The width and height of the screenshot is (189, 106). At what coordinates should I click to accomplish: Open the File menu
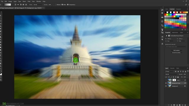2,1
